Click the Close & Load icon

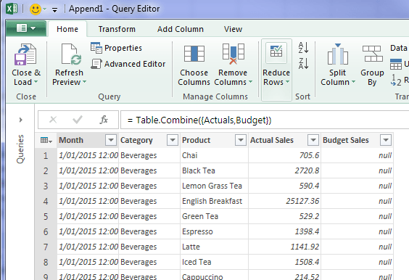click(25, 54)
